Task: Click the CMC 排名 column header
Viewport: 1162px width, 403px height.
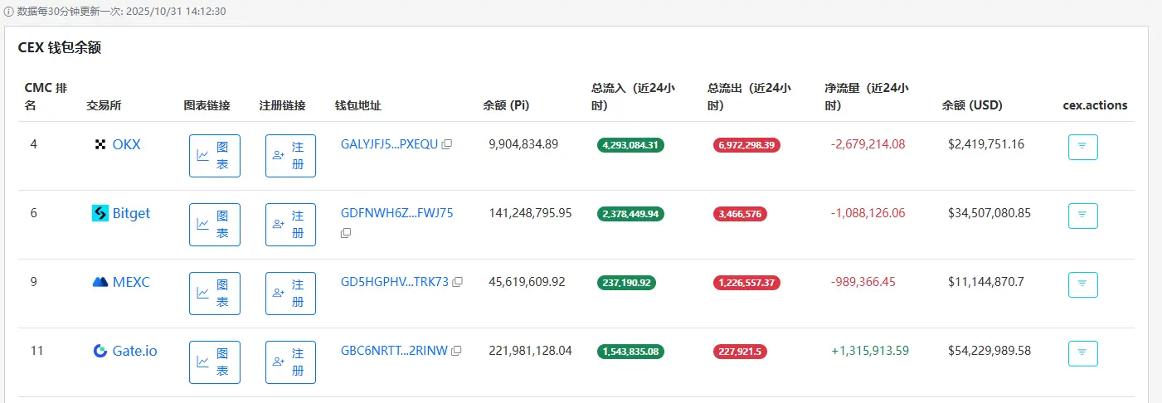Action: [x=46, y=96]
